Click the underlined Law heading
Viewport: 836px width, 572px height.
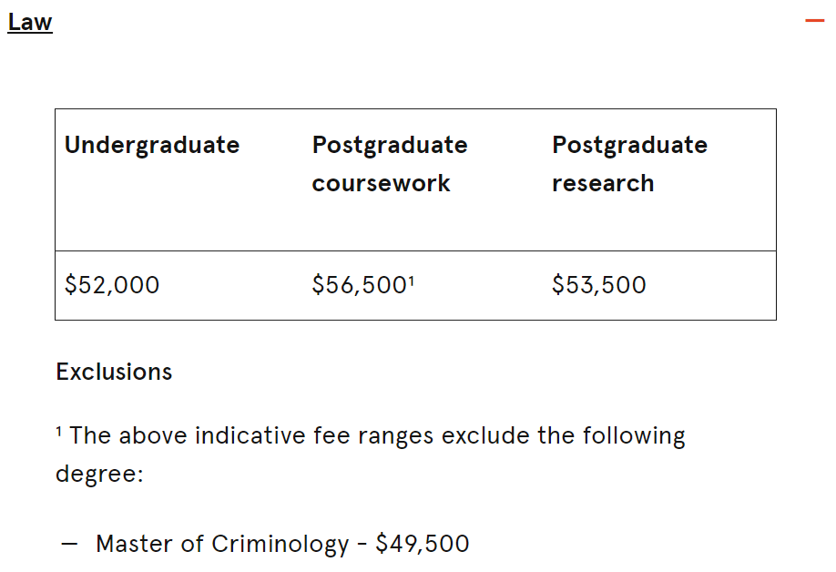tap(30, 23)
